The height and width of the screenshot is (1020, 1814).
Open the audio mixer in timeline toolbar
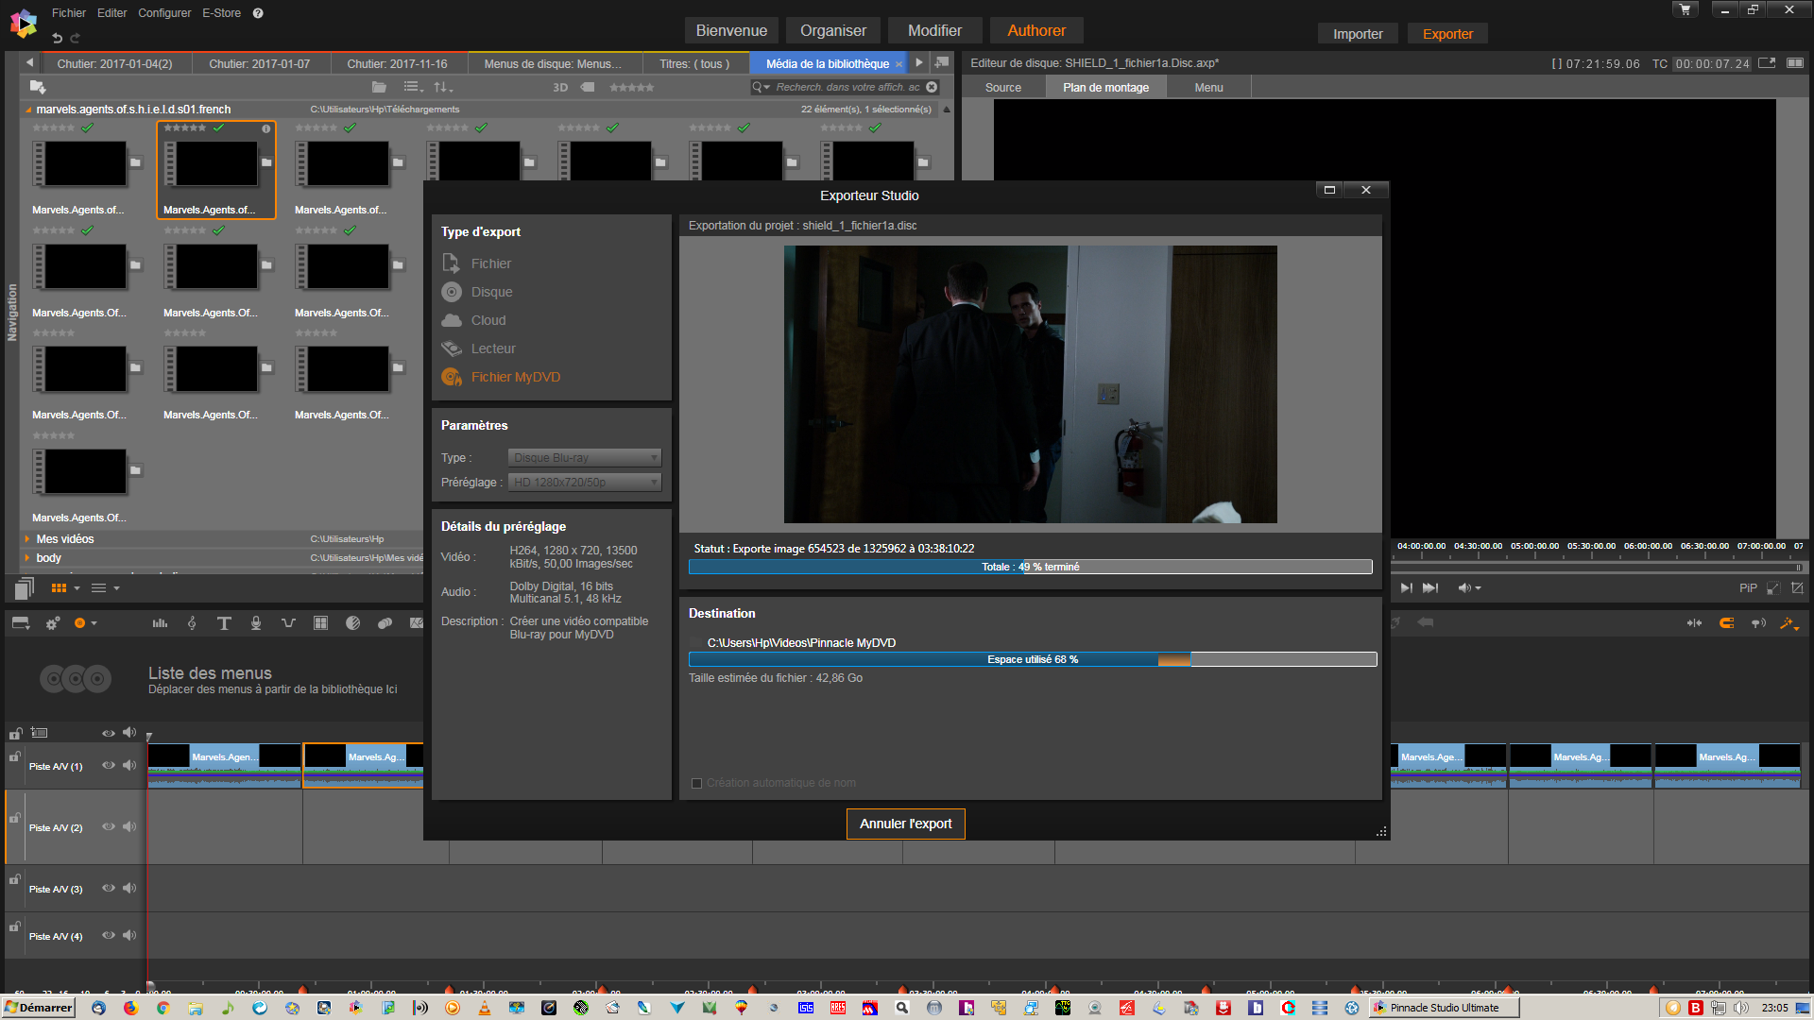pos(160,623)
